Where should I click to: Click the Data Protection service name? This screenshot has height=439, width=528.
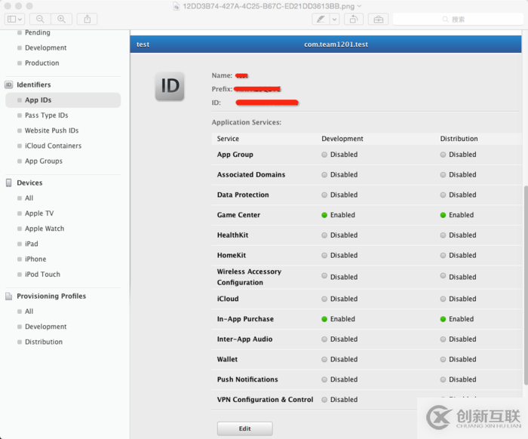pos(243,195)
